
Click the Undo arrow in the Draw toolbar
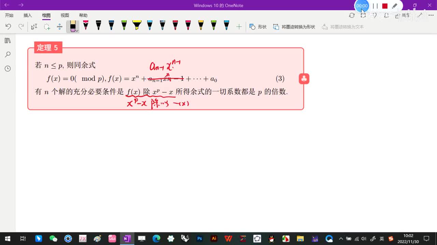coord(8,27)
